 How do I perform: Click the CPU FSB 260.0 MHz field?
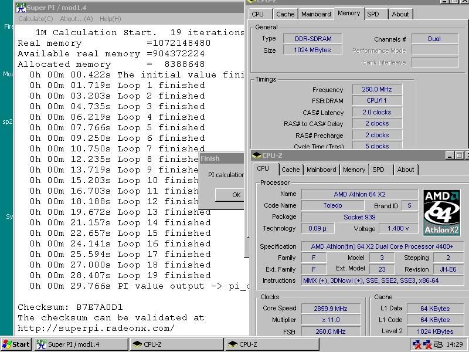[331, 331]
